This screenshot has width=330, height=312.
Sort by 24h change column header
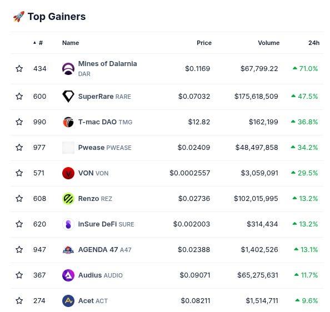(314, 43)
